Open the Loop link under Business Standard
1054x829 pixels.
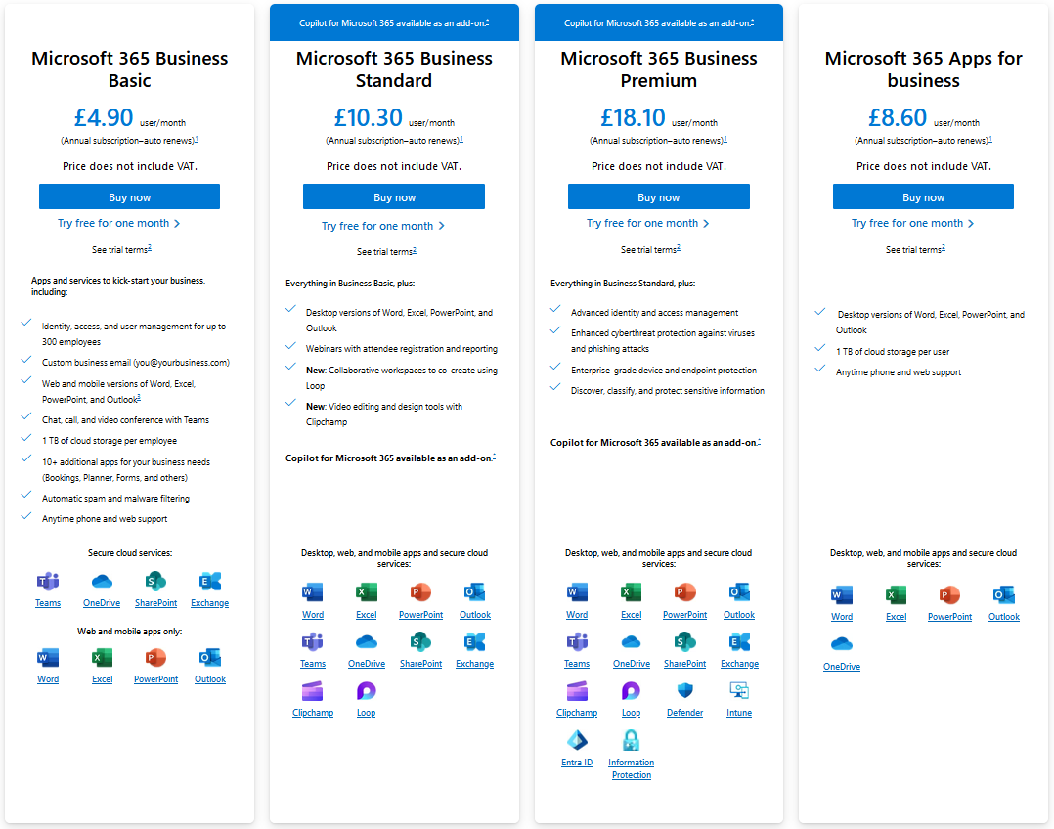pyautogui.click(x=367, y=713)
